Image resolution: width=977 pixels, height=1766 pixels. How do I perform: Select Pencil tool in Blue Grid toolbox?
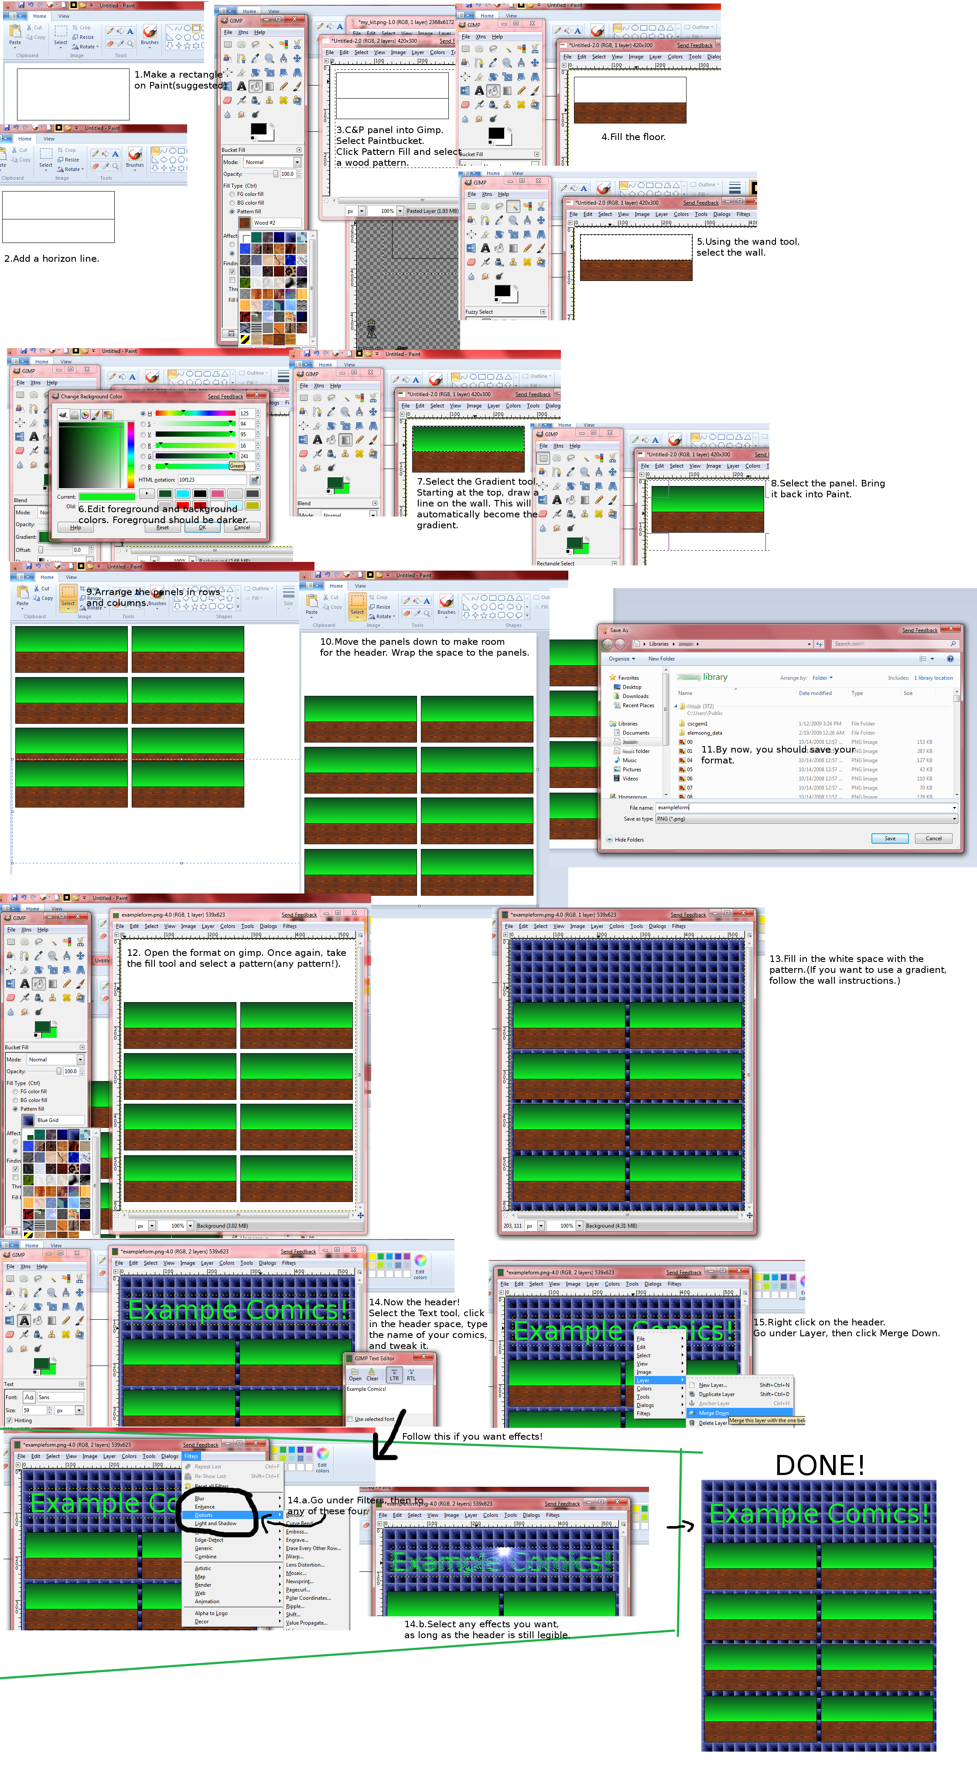(x=66, y=984)
